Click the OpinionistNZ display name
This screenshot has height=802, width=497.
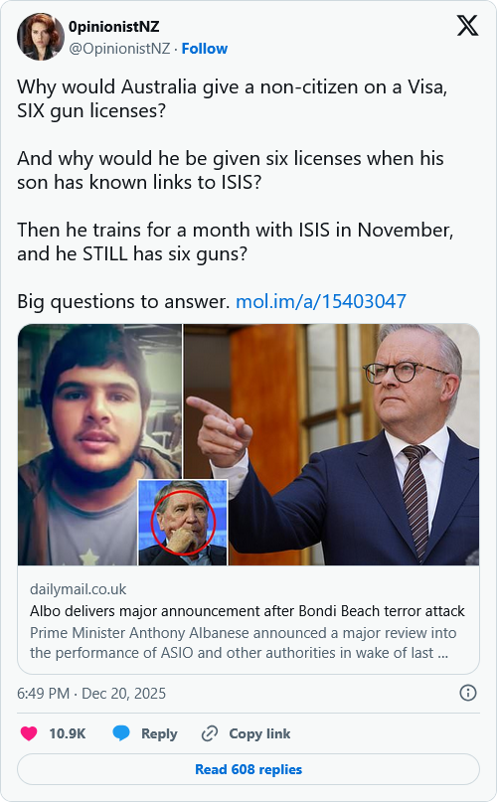click(x=113, y=27)
